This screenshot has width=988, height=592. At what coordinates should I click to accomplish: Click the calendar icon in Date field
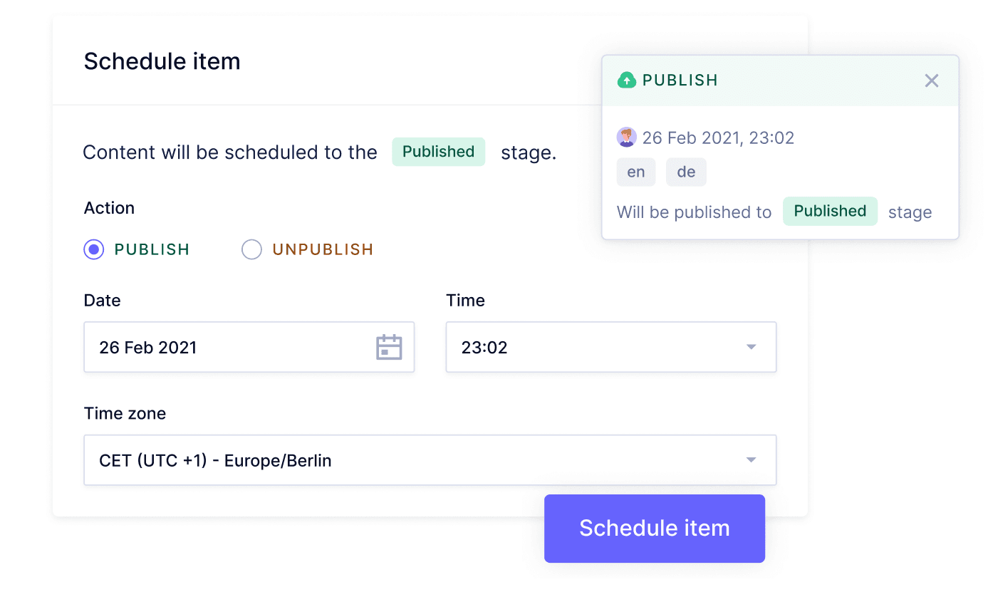coord(389,347)
